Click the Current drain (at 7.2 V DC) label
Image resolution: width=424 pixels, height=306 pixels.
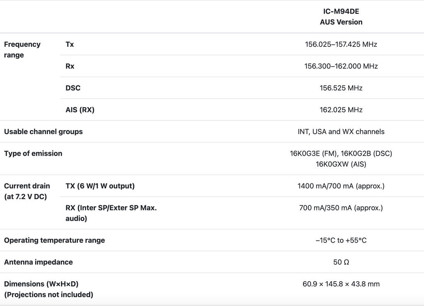pyautogui.click(x=27, y=191)
